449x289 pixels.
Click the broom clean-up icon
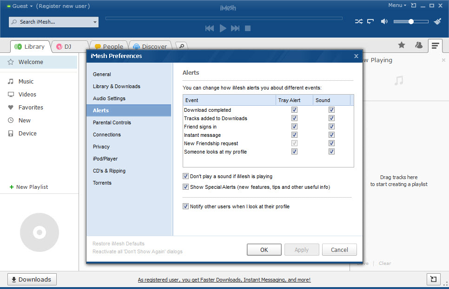tap(437, 21)
